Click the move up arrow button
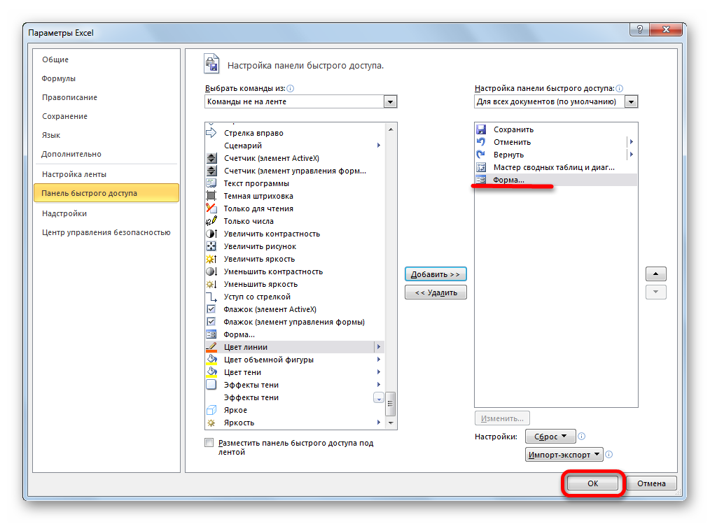710x524 pixels. pyautogui.click(x=655, y=274)
